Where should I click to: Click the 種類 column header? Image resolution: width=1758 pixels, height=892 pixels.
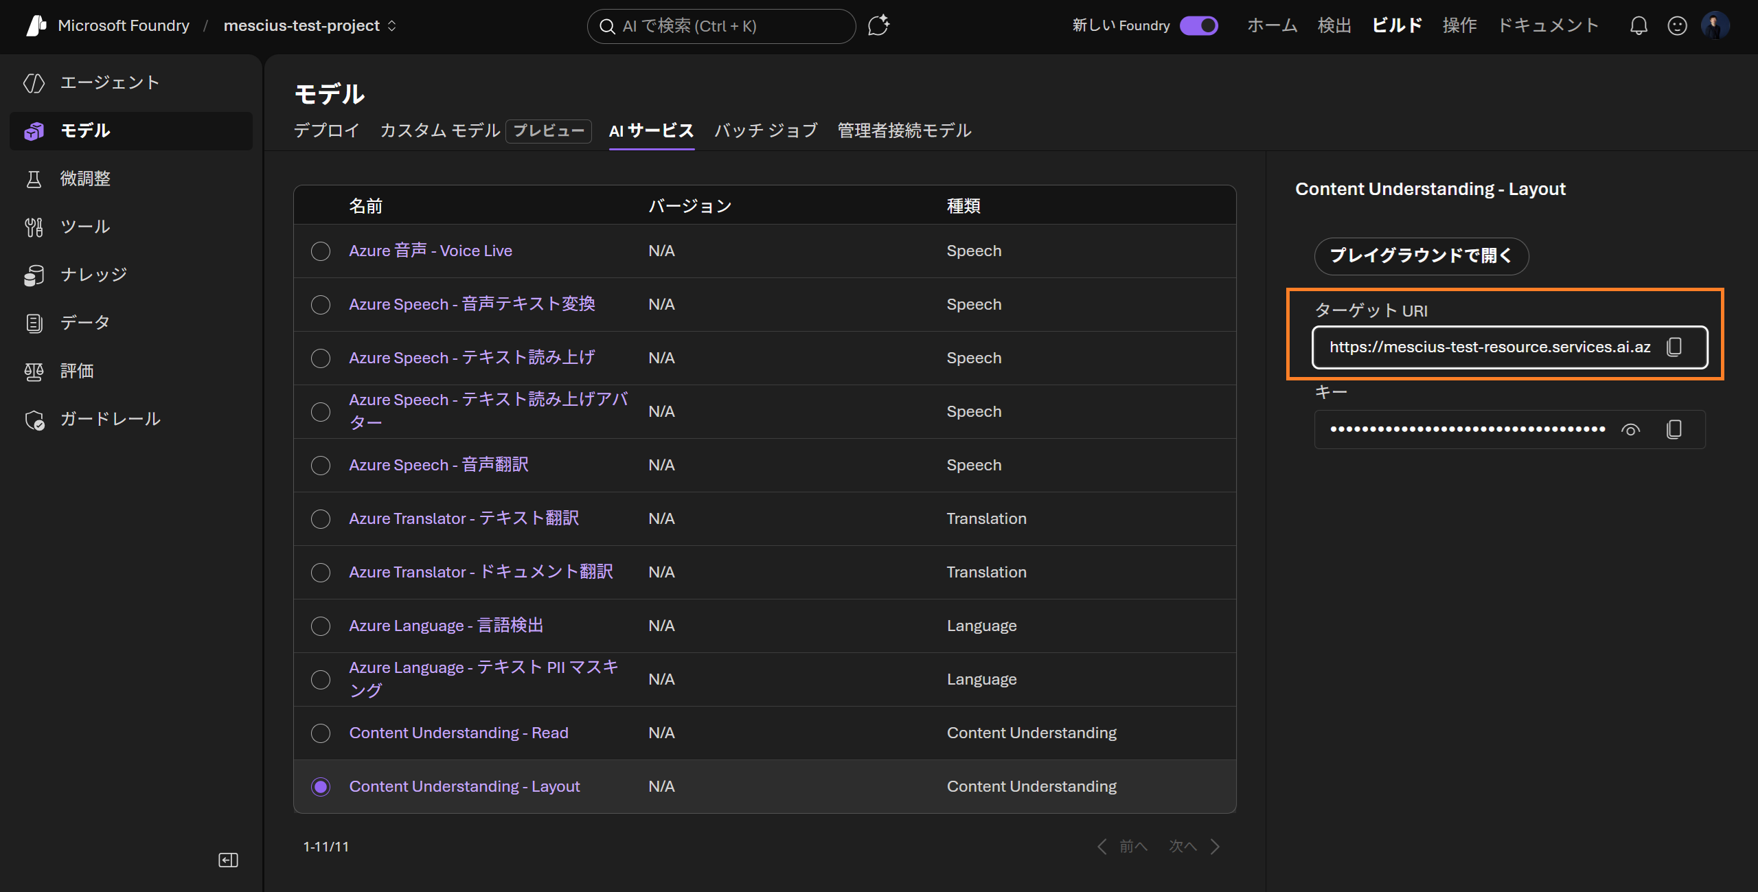[963, 206]
